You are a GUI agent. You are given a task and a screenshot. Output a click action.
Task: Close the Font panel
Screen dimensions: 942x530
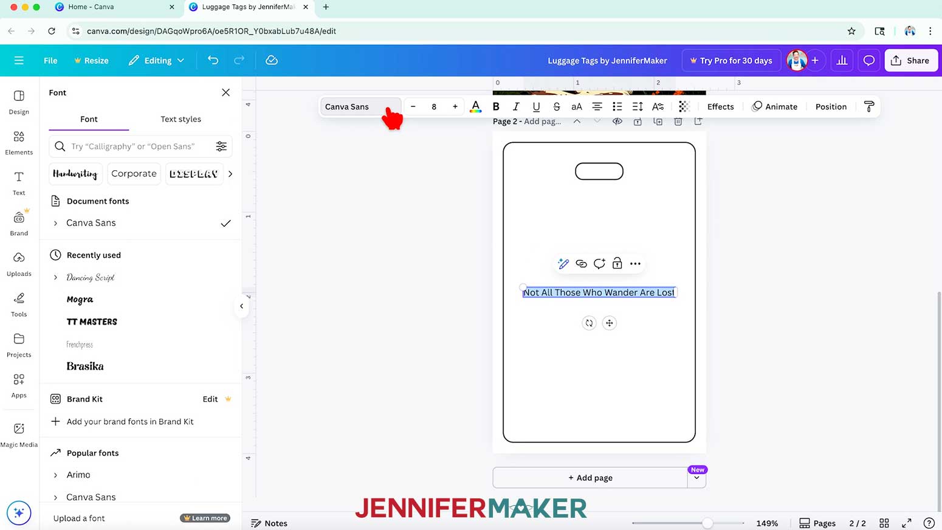click(225, 92)
